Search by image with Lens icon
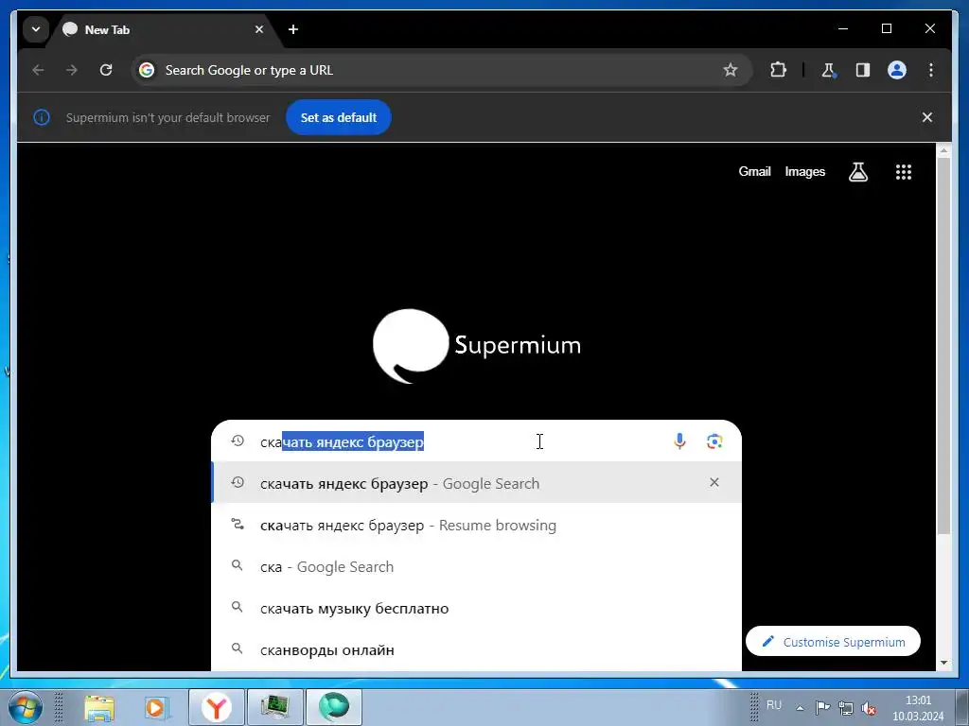 pos(714,441)
